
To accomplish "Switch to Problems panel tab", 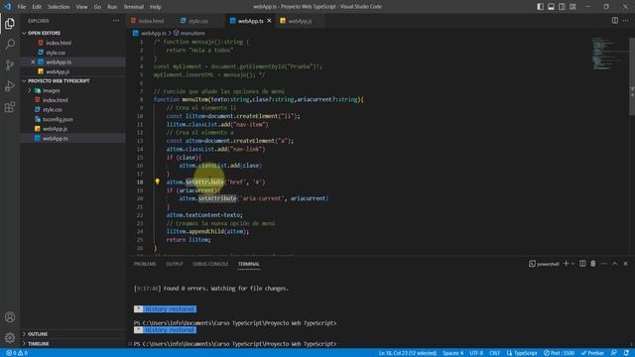I will tap(145, 264).
